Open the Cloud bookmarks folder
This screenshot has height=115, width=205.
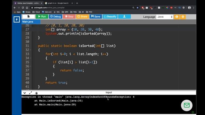click(36, 12)
